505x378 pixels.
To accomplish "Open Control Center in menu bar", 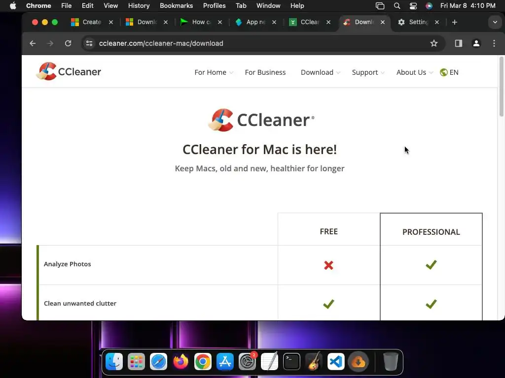I will 413,6.
